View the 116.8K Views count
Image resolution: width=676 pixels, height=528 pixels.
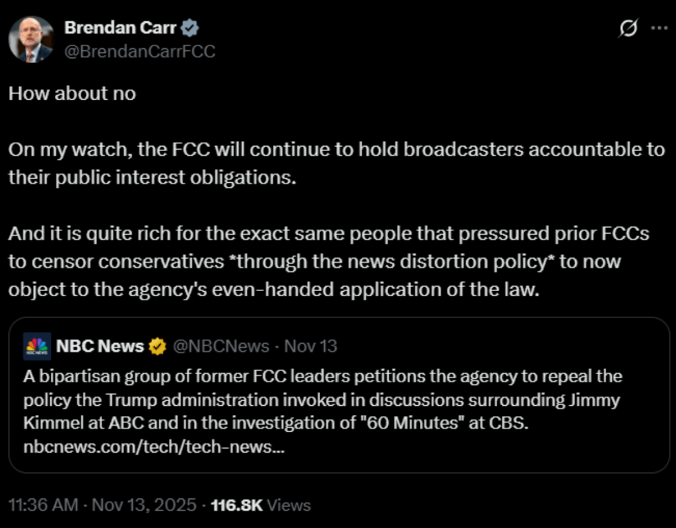(x=260, y=506)
